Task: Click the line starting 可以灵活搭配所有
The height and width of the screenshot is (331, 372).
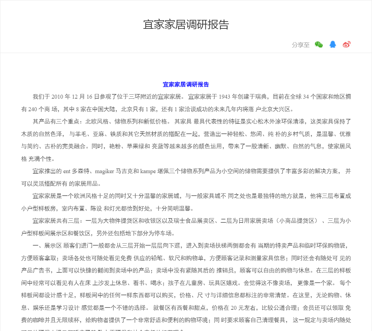Action: pyautogui.click(x=62, y=184)
